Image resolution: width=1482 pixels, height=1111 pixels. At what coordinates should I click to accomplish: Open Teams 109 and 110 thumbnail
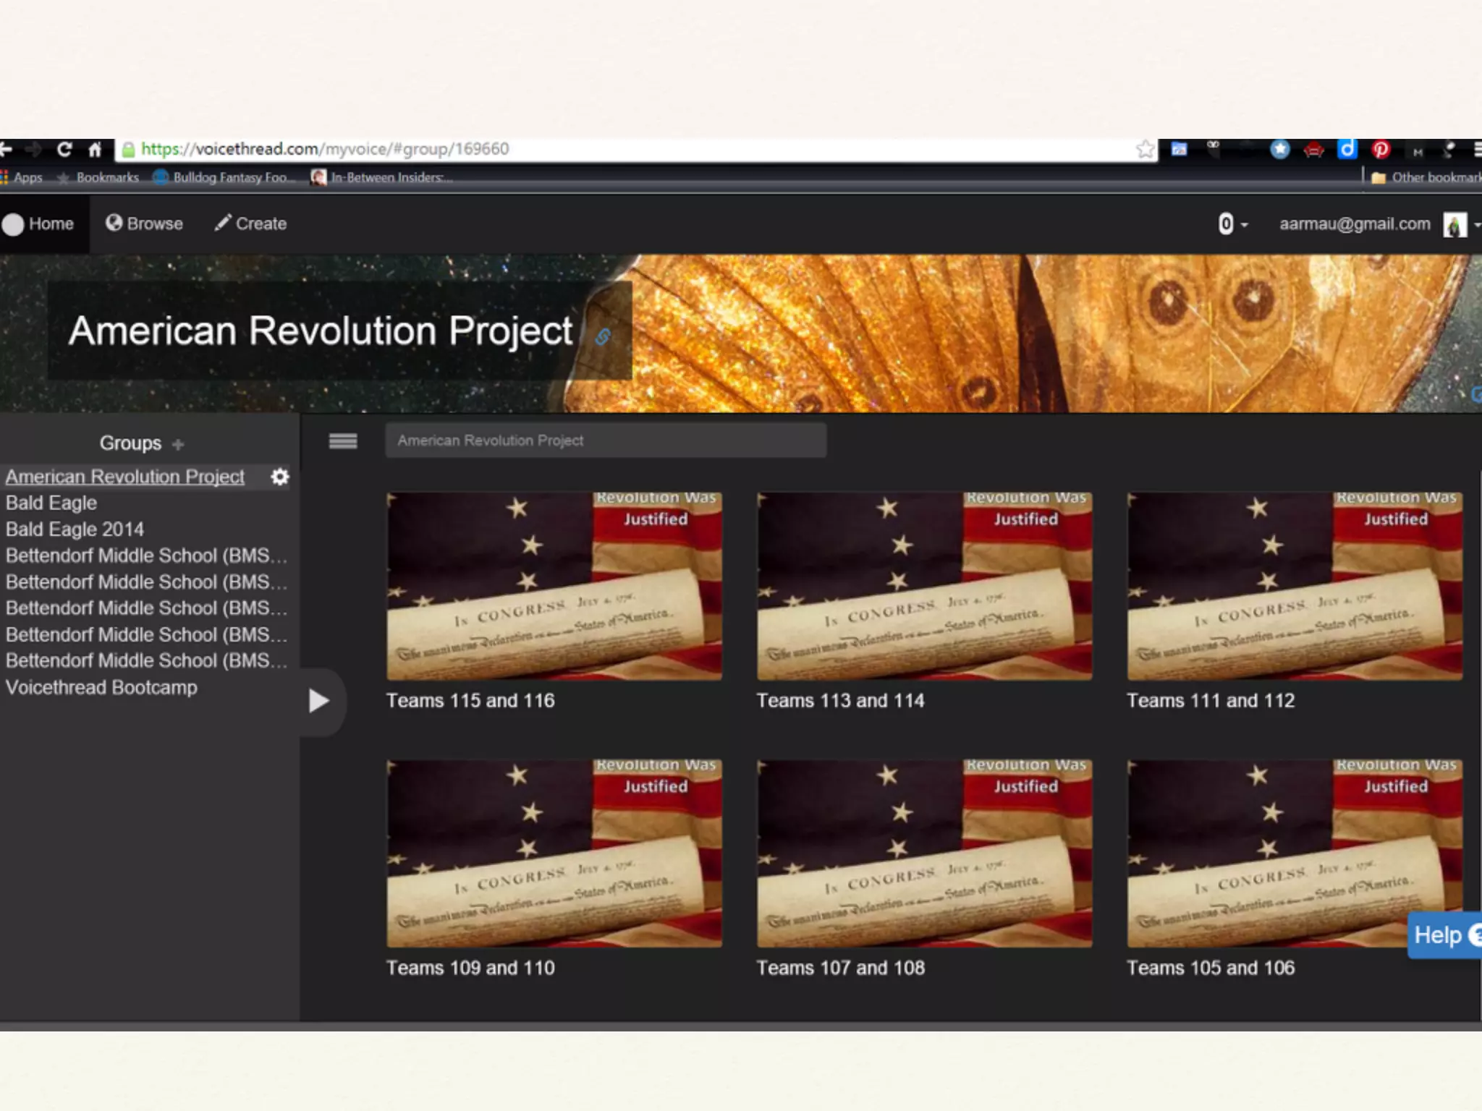click(554, 854)
